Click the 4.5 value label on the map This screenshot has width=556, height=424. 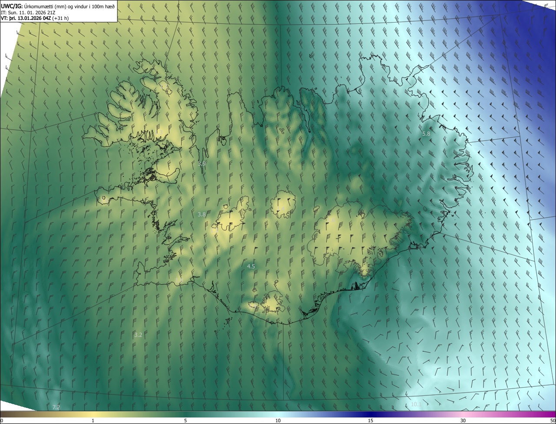251,266
